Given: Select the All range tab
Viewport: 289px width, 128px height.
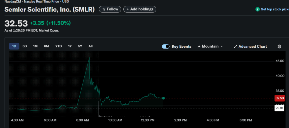Looking at the screenshot, I should tap(91, 47).
